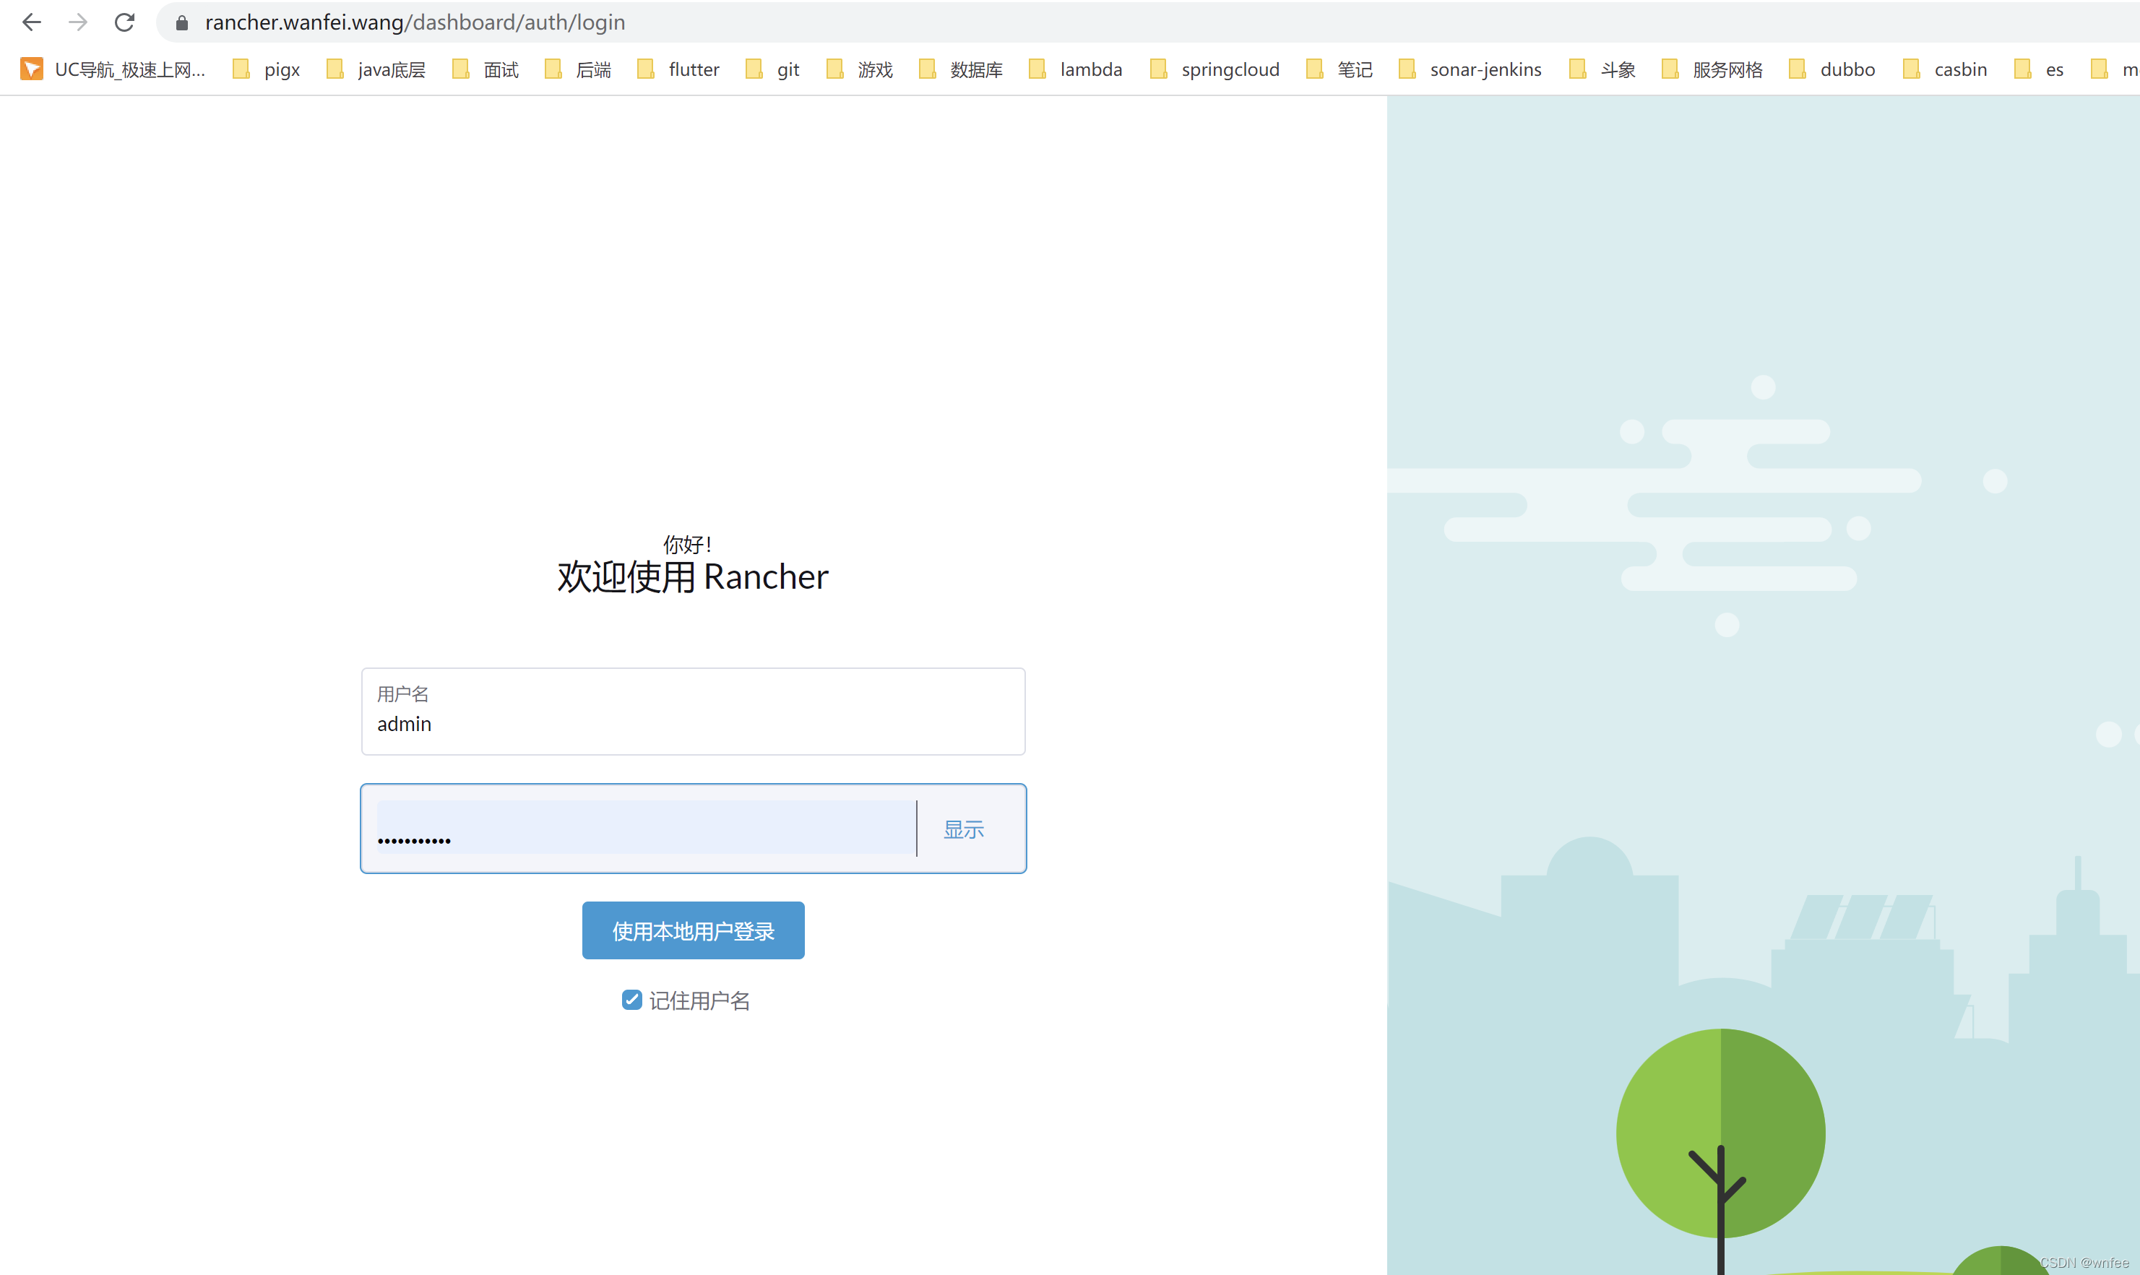Click the 使用本地用户登录 button
The width and height of the screenshot is (2140, 1275).
pos(694,930)
